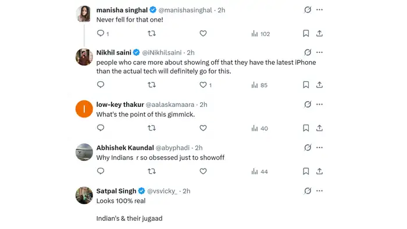Like low-key thakur's gimmick tweet
This screenshot has width=407, height=229.
coord(203,128)
